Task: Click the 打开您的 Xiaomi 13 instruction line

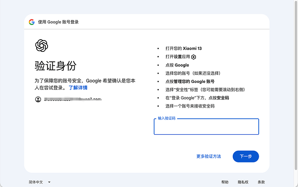Action: (184, 48)
